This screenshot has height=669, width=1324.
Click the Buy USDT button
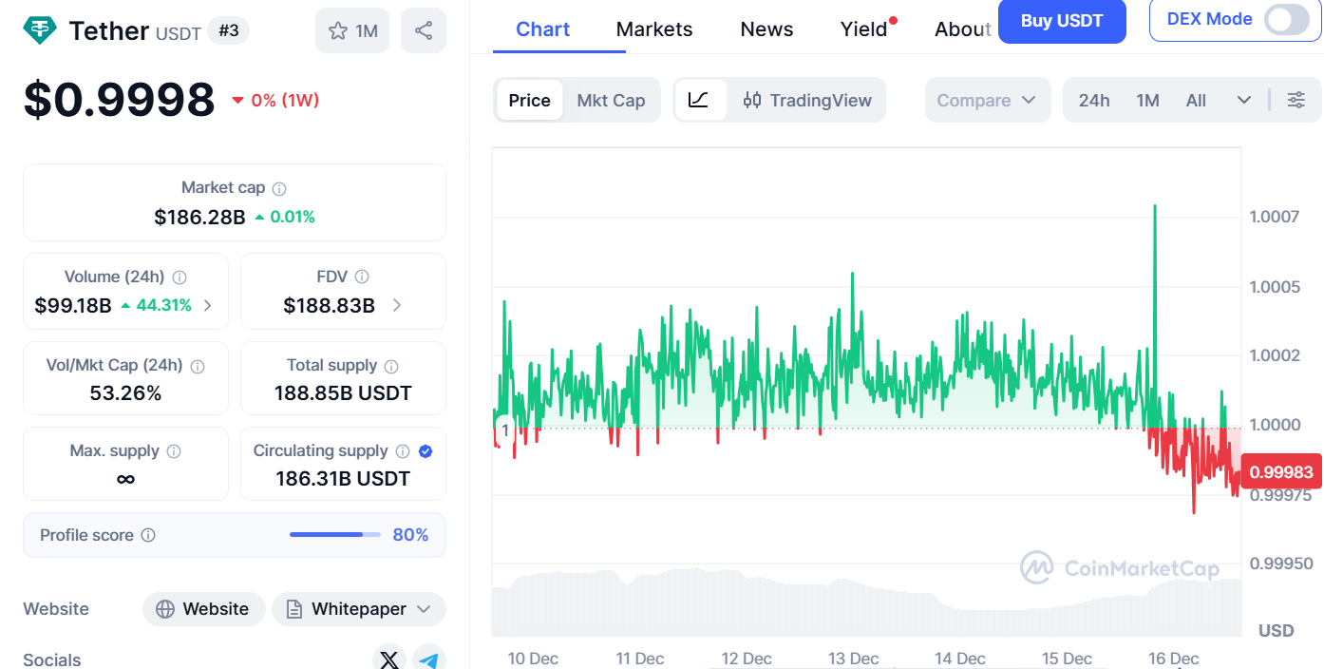point(1061,21)
